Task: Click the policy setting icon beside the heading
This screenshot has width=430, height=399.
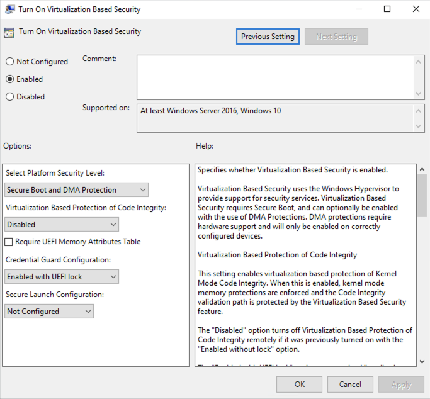Action: pyautogui.click(x=9, y=33)
